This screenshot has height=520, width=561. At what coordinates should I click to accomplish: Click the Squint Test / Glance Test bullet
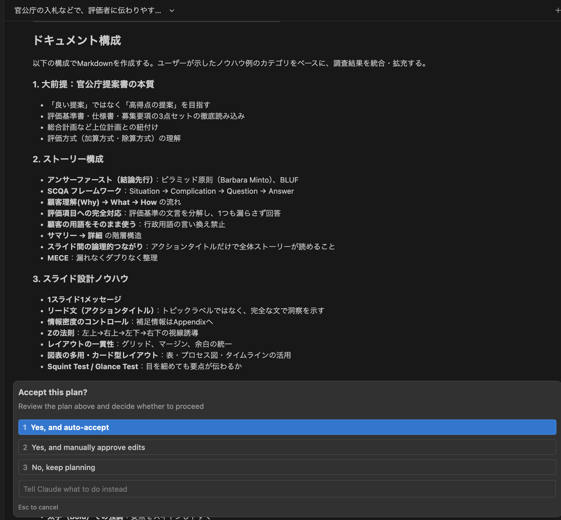(92, 366)
